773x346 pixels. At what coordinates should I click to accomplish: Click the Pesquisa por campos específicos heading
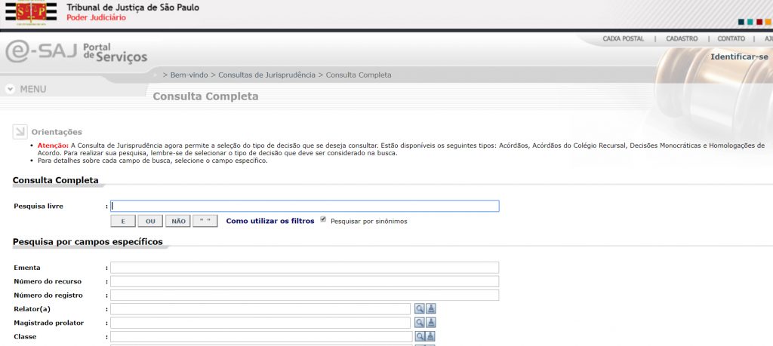[x=88, y=242]
